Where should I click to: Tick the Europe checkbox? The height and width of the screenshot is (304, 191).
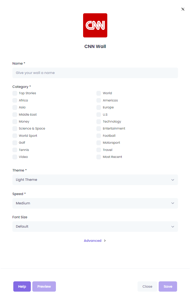[x=99, y=107]
